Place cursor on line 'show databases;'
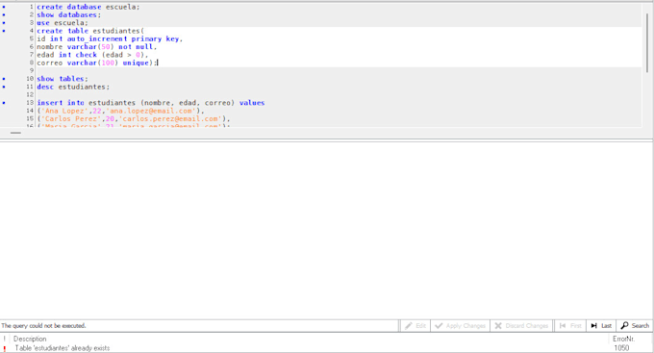Viewport: 654px width, 353px height. (69, 15)
